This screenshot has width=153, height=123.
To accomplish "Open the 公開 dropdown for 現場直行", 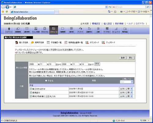I will tap(126, 93).
